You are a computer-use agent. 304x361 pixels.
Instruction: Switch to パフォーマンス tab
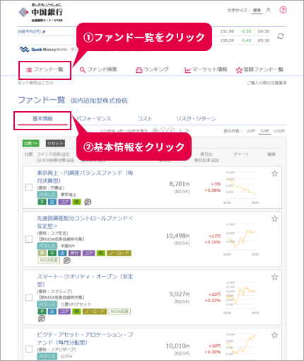(94, 119)
